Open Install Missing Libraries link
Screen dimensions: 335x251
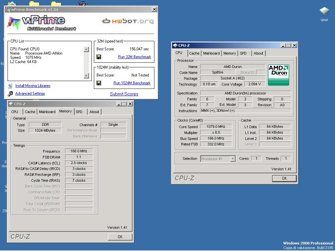[33, 86]
